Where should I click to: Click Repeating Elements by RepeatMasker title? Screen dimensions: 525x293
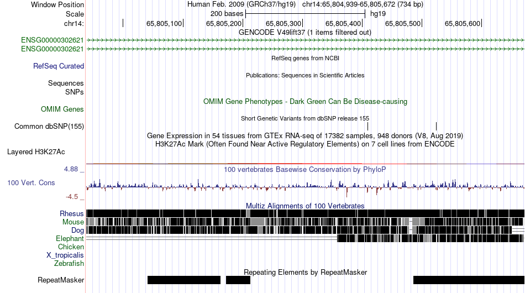(306, 272)
